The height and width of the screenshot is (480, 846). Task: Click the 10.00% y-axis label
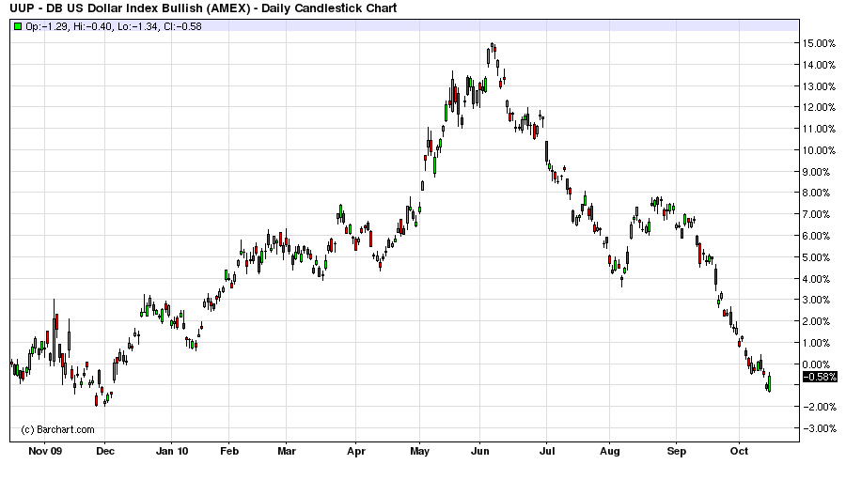[x=819, y=150]
